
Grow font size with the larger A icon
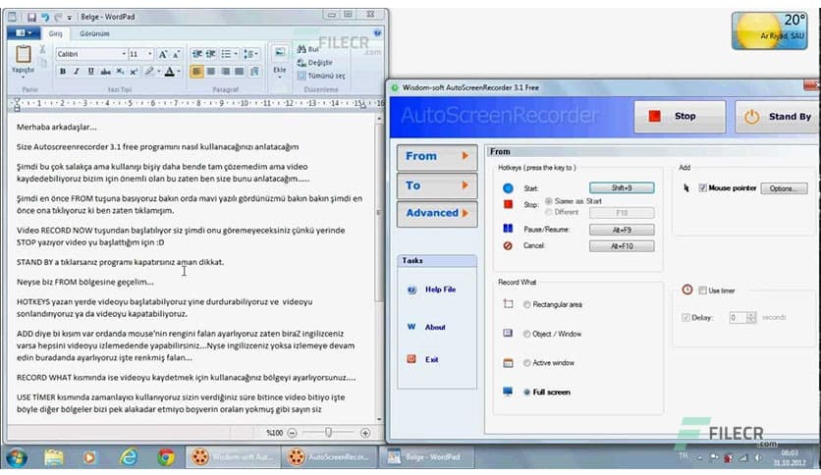coord(163,54)
